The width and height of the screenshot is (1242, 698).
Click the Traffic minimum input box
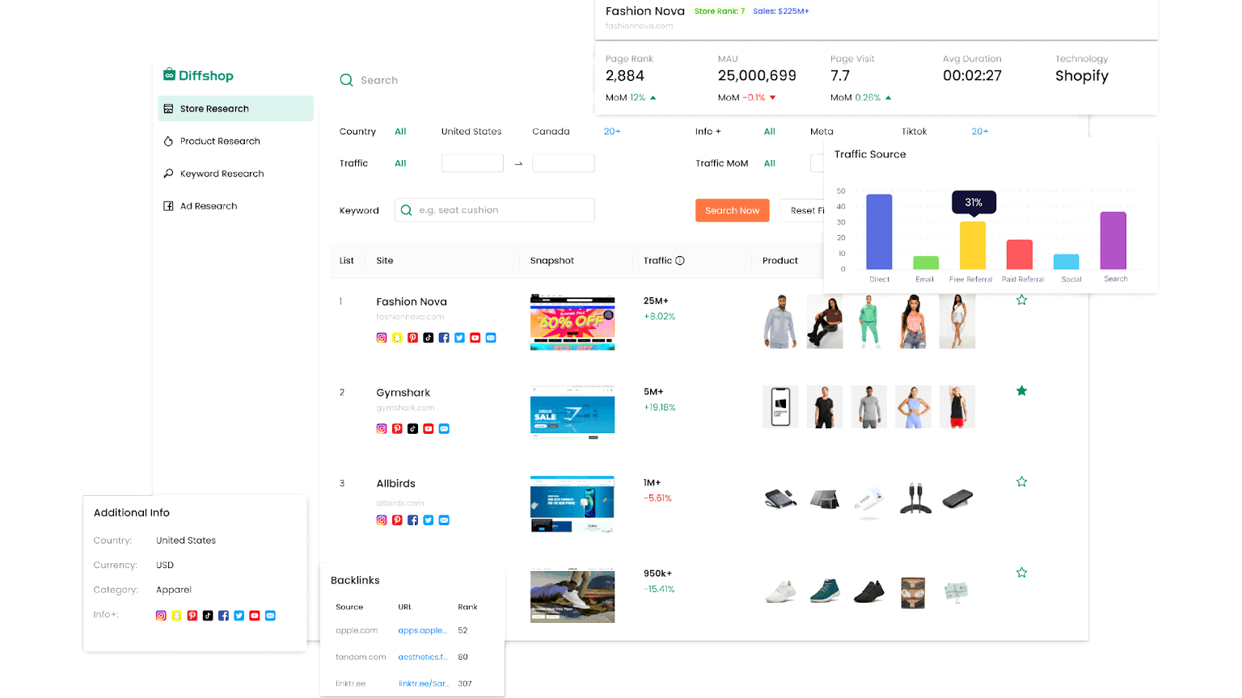472,163
